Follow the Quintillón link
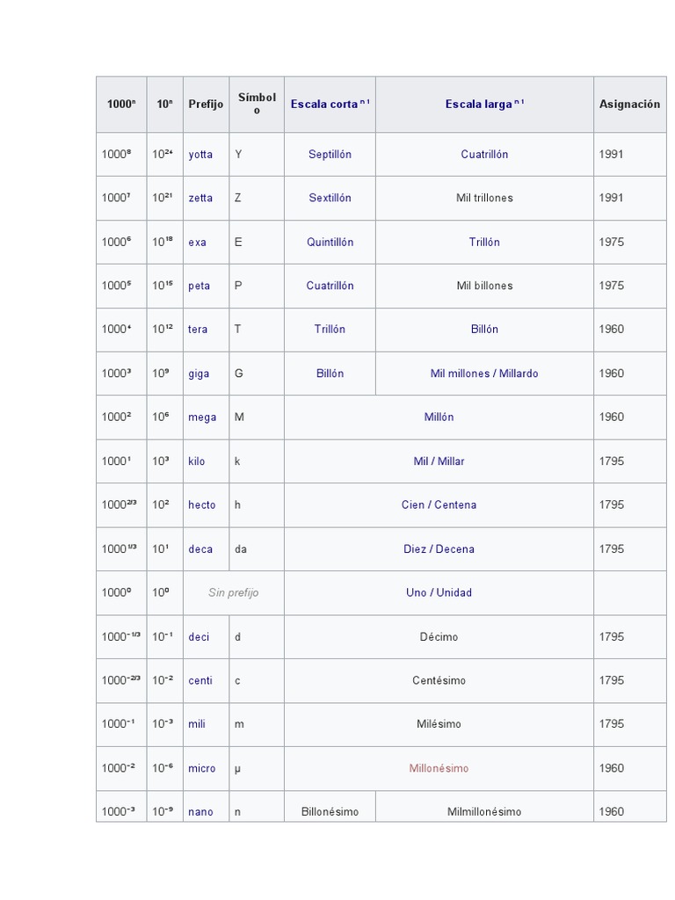Image resolution: width=675 pixels, height=900 pixels. (x=330, y=242)
